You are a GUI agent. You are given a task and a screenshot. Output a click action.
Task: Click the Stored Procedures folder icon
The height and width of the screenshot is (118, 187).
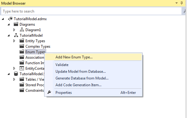22,85
